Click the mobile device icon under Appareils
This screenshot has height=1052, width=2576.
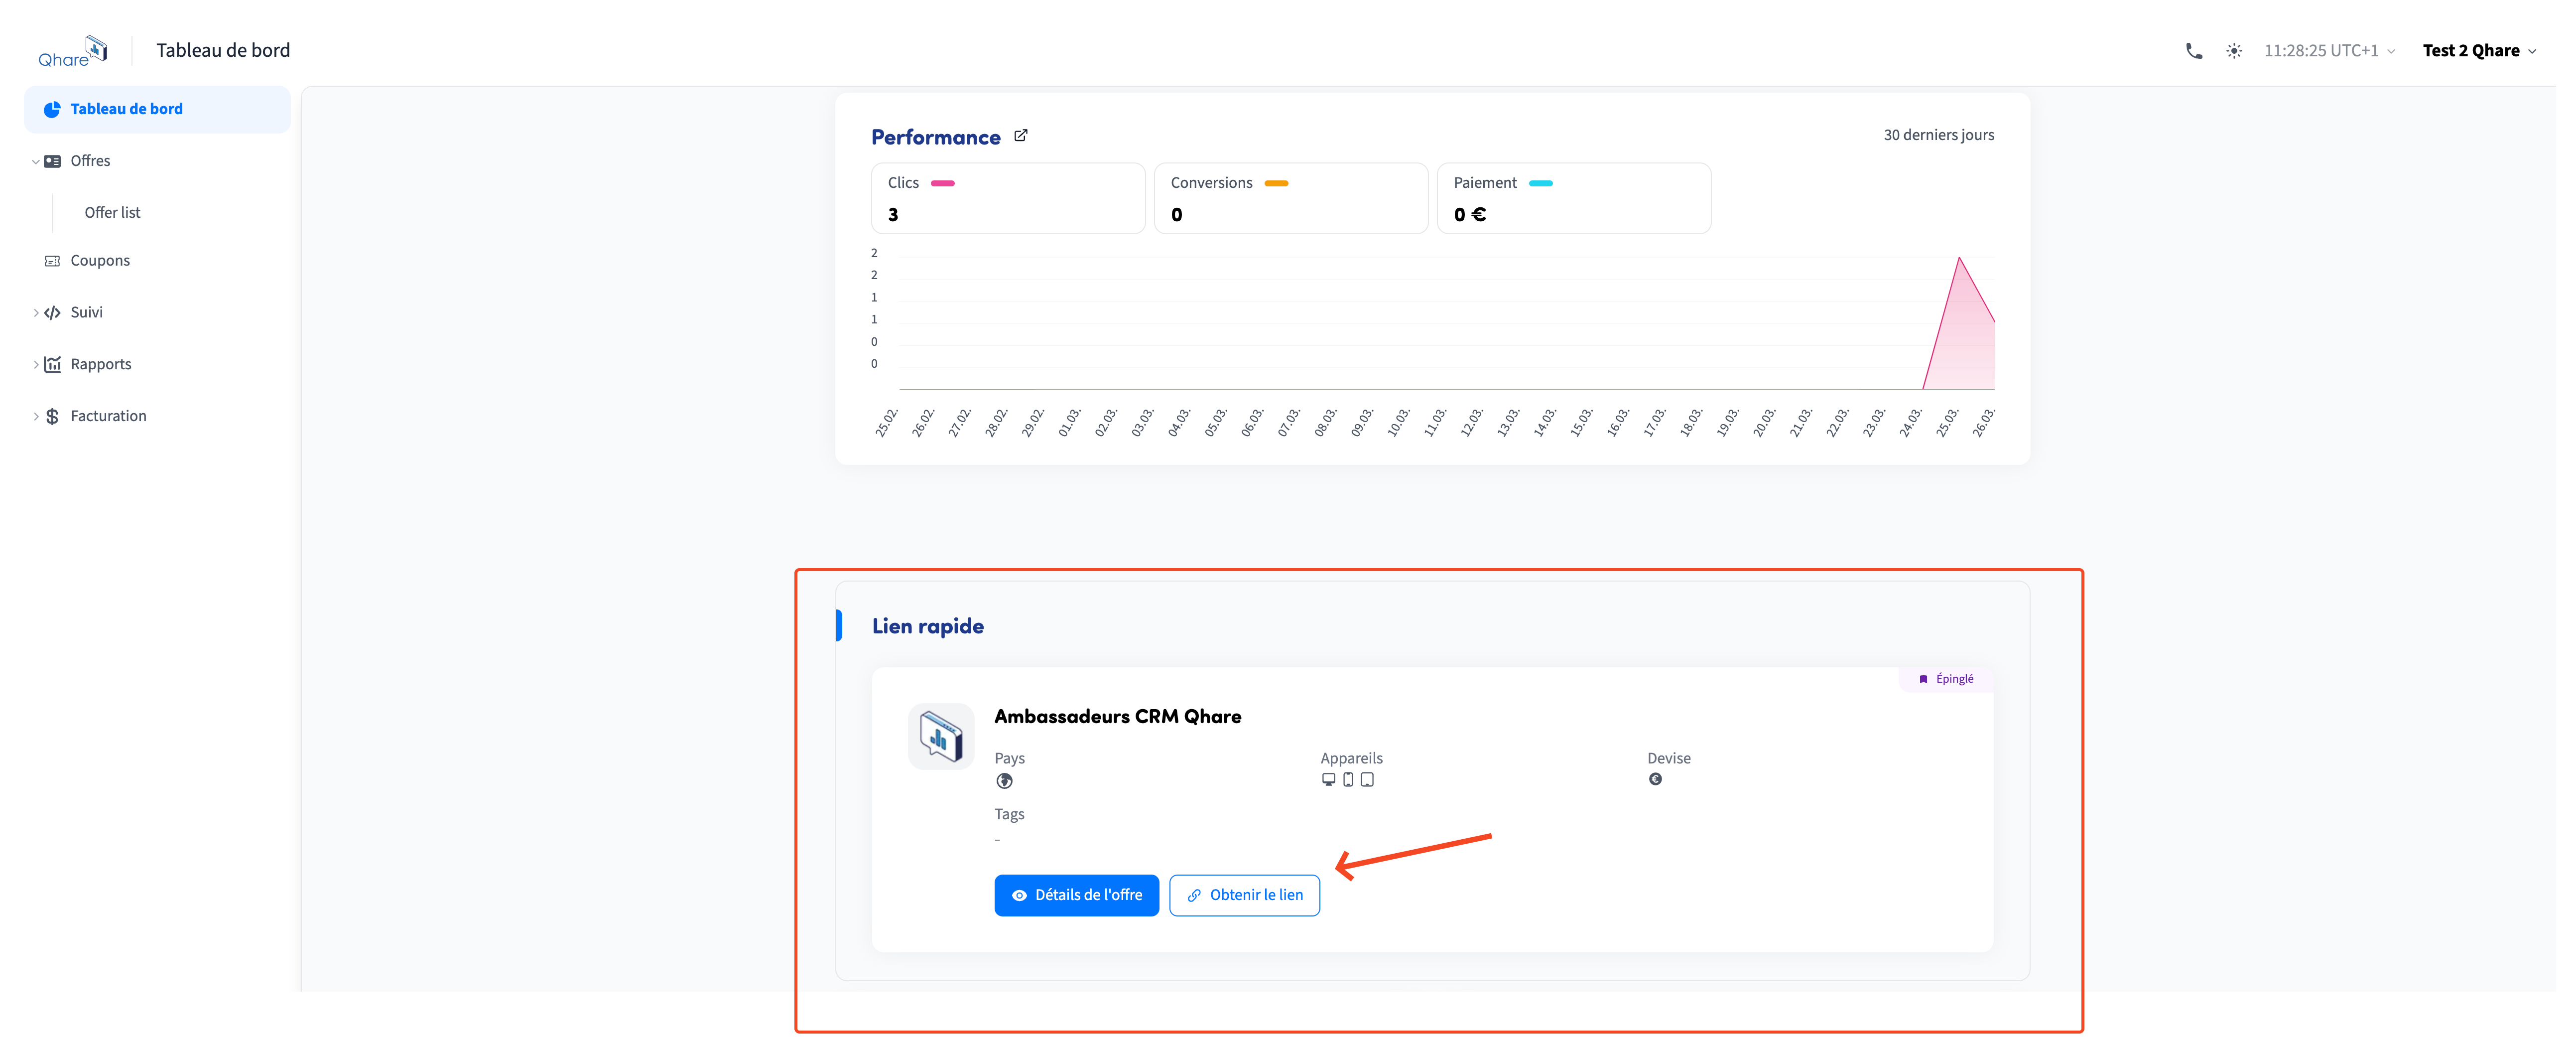(1347, 780)
